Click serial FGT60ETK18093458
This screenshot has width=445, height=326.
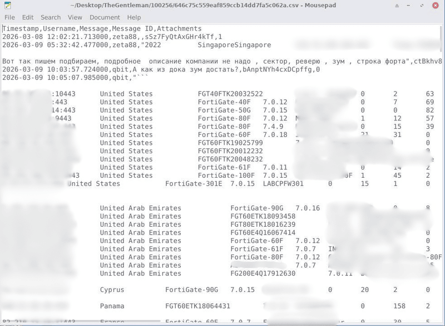point(263,216)
